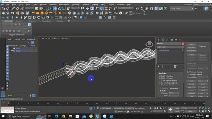Activate the Select and Move tool
The height and width of the screenshot is (119, 212).
pos(55,9)
